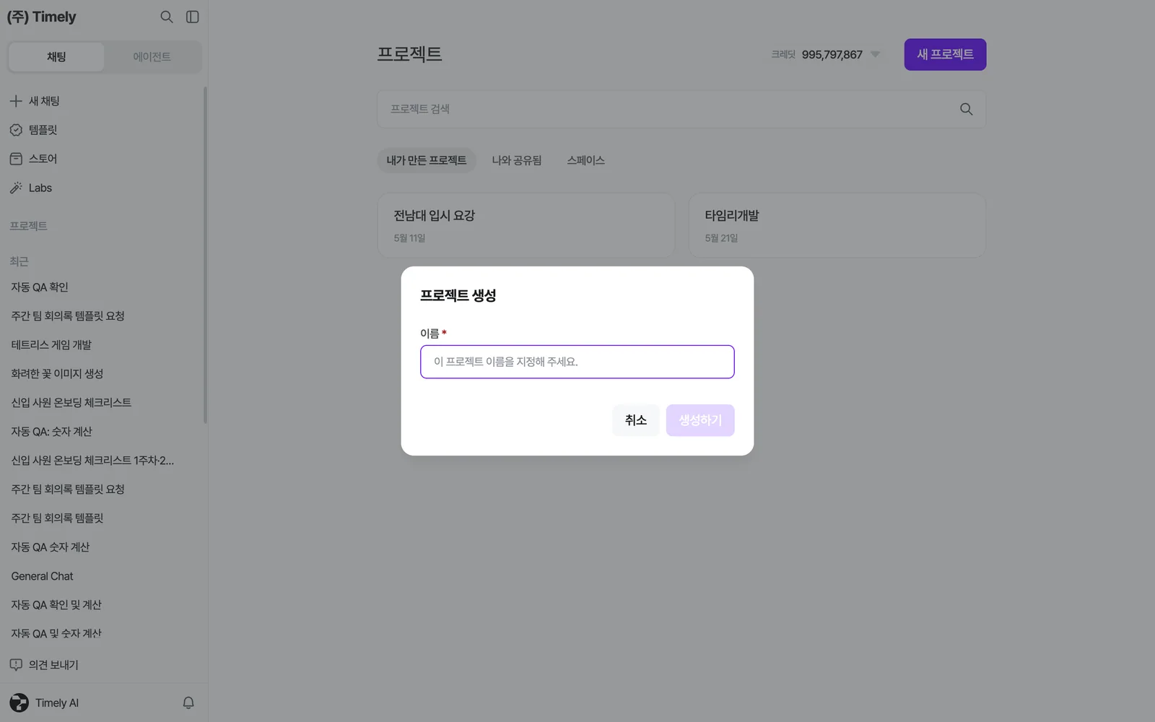The width and height of the screenshot is (1155, 722).
Task: Switch to 나와 공유됨 tab
Action: click(x=517, y=160)
